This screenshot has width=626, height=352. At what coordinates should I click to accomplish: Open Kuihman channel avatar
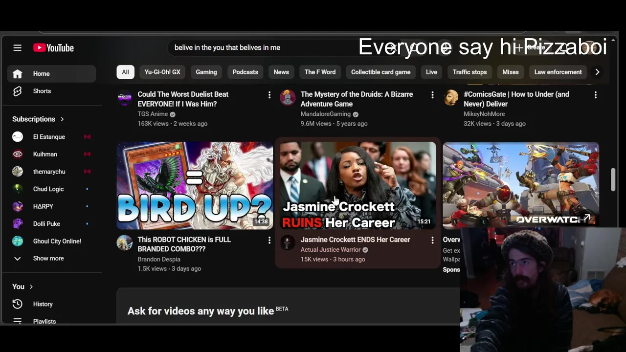pyautogui.click(x=18, y=154)
